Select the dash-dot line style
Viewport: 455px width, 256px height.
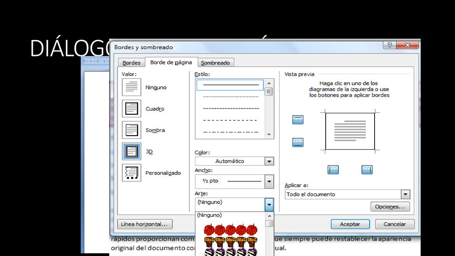(x=230, y=132)
